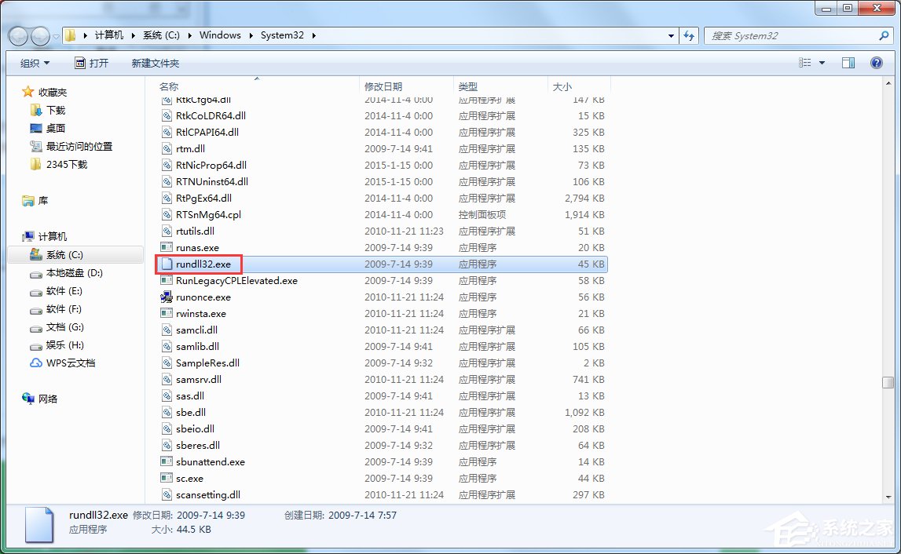Click the Back navigation arrow

pos(17,35)
